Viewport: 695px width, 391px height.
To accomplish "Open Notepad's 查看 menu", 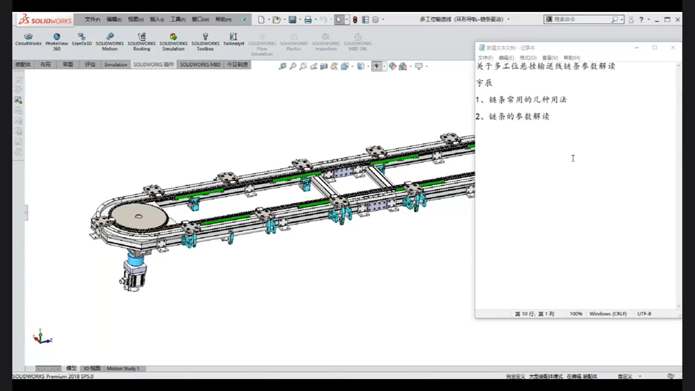I will [550, 58].
